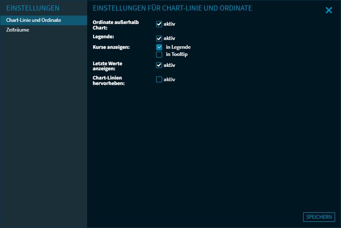Turn off the Letzte Werte anzeigen checkbox
Image resolution: width=341 pixels, height=228 pixels.
159,65
